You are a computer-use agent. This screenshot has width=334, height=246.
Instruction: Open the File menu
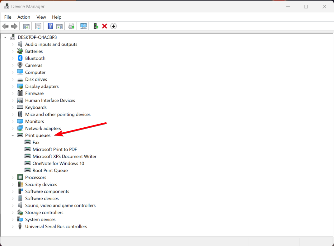coord(8,17)
